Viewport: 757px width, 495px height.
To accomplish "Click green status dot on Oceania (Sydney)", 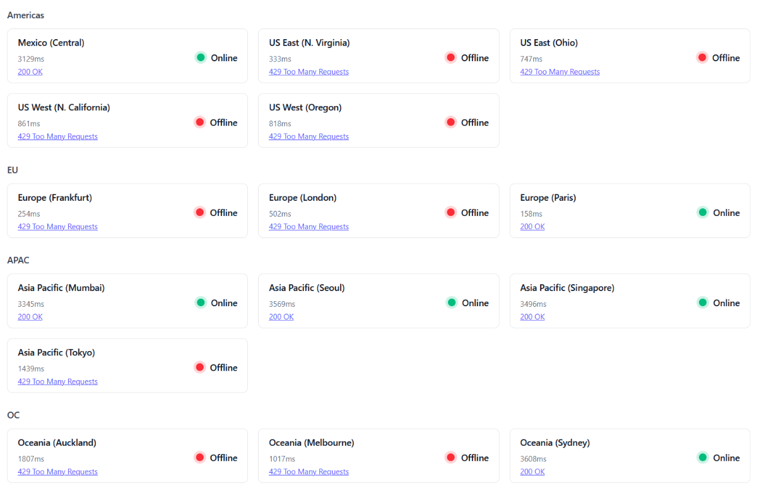I will point(703,457).
